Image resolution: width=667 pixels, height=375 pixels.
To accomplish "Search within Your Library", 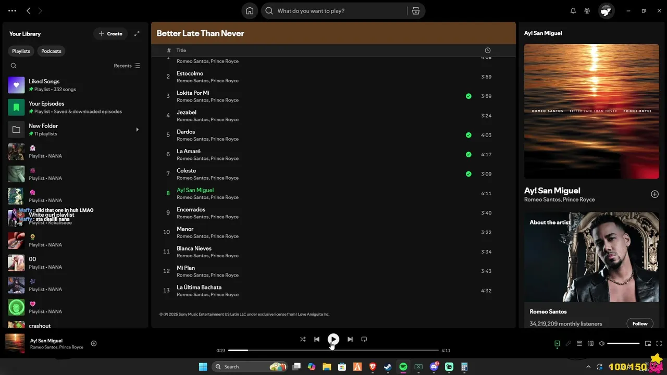I will (14, 66).
